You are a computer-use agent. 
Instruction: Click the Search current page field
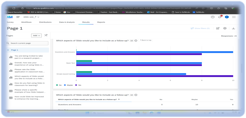(x=27, y=43)
